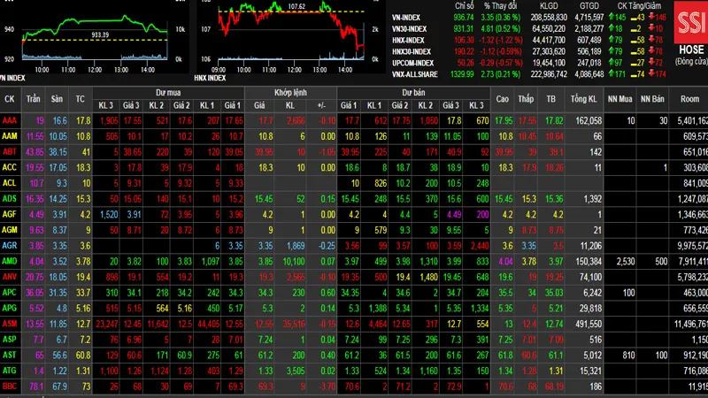
Task: Click the SSI logo
Action: (691, 22)
